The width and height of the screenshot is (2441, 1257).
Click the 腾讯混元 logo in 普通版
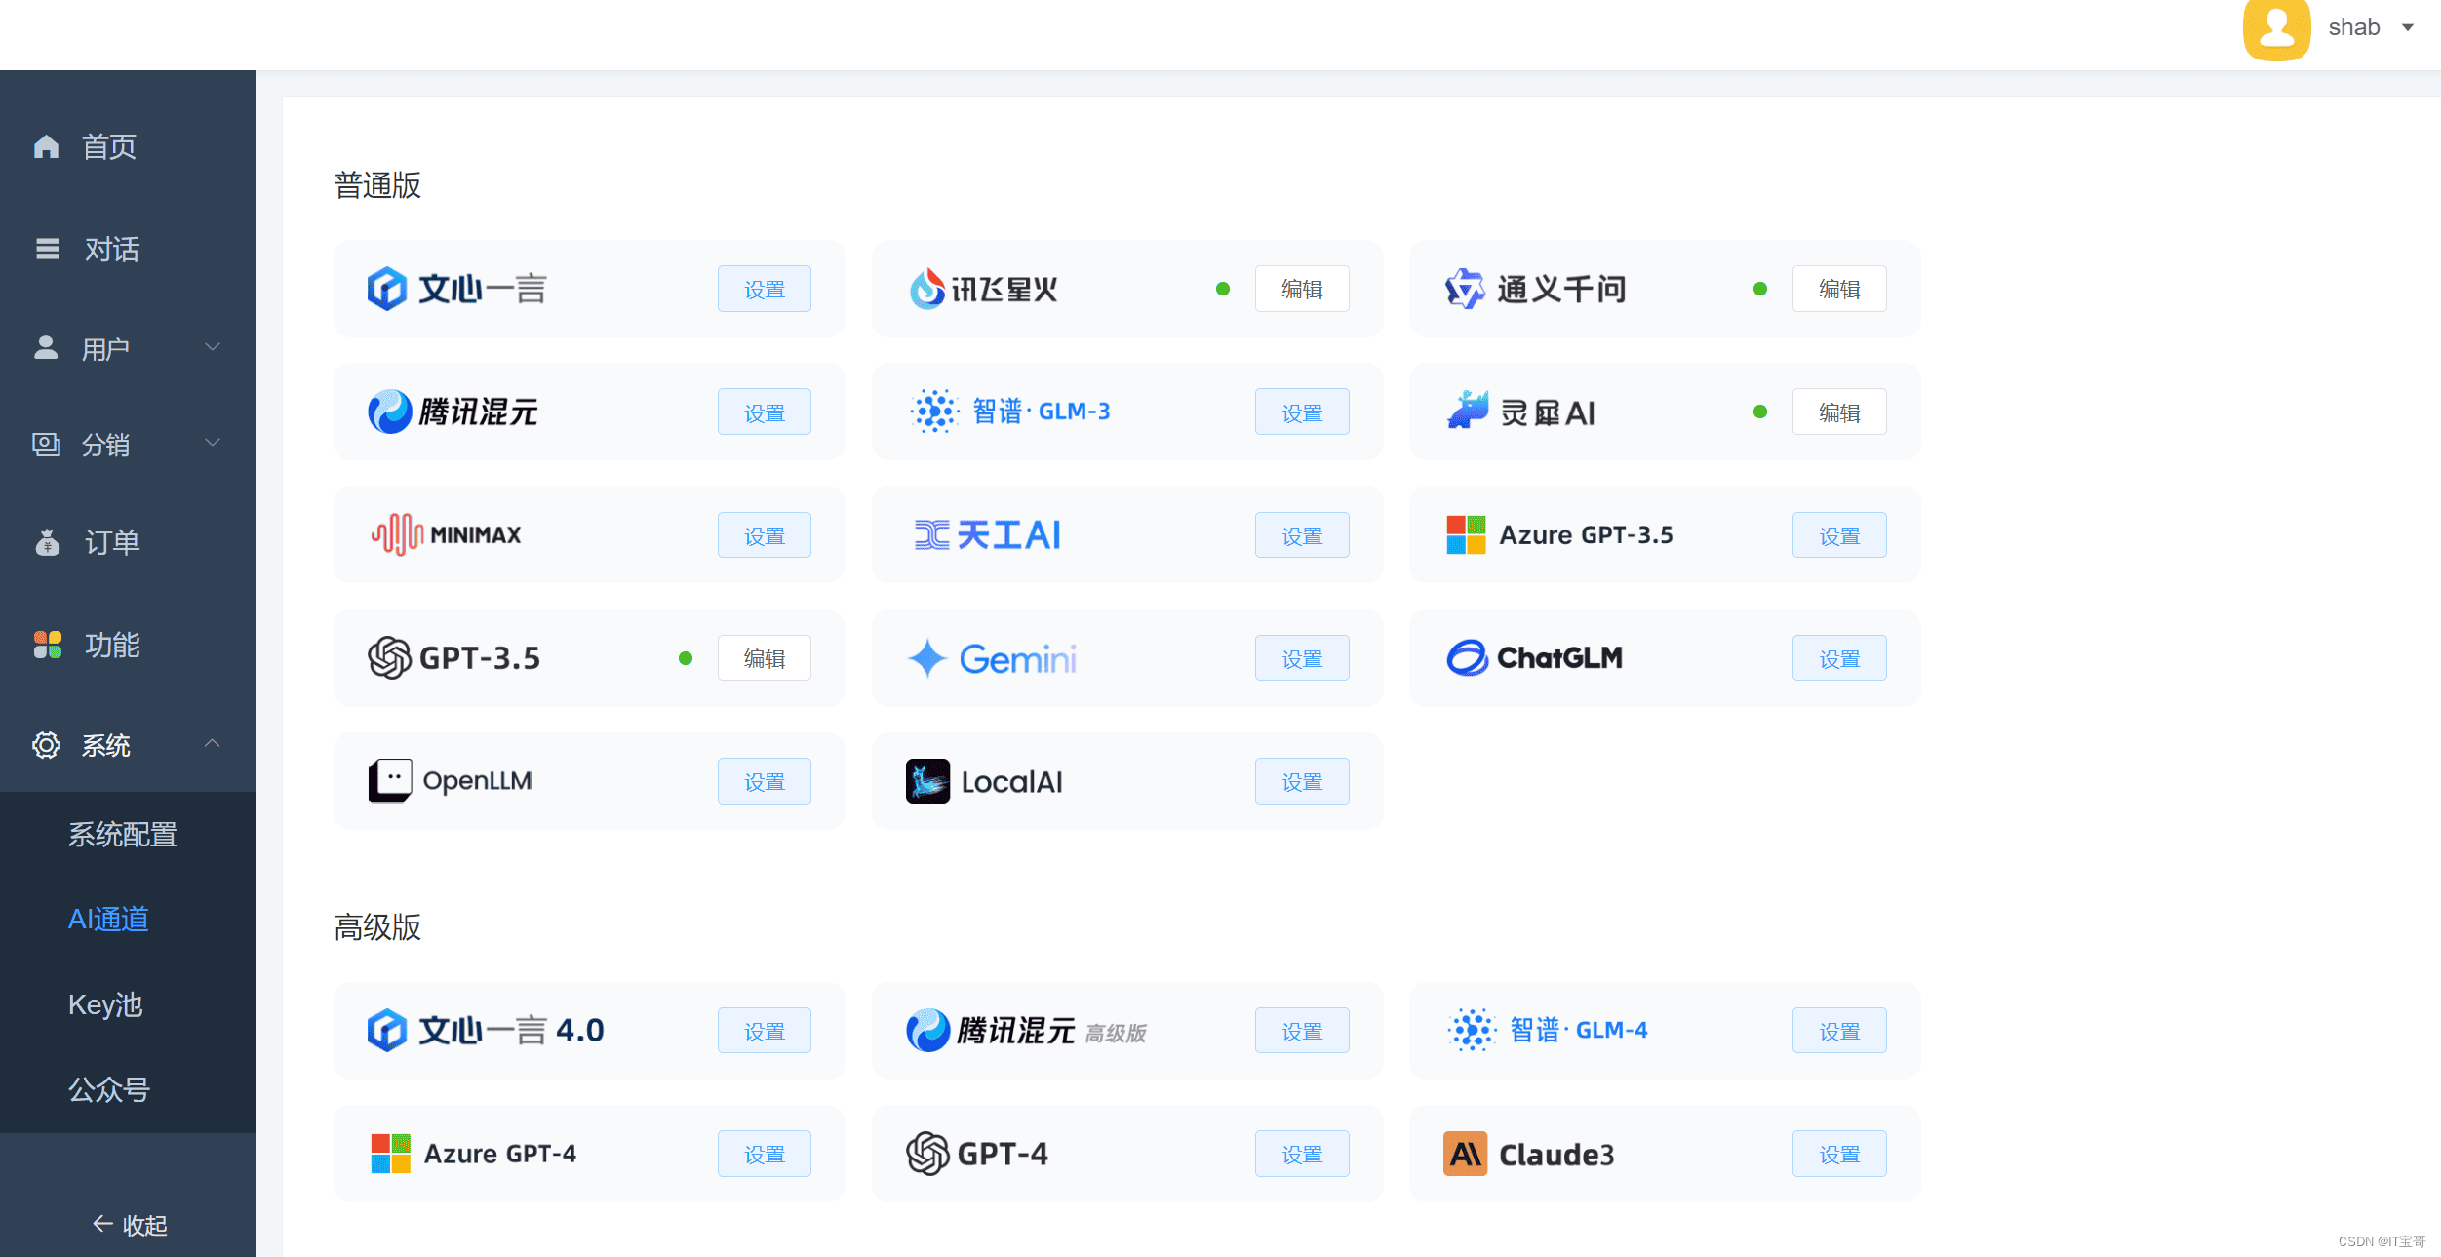point(389,412)
